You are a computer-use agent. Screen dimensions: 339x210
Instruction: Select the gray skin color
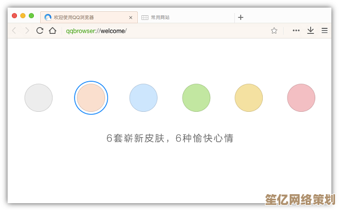point(38,98)
